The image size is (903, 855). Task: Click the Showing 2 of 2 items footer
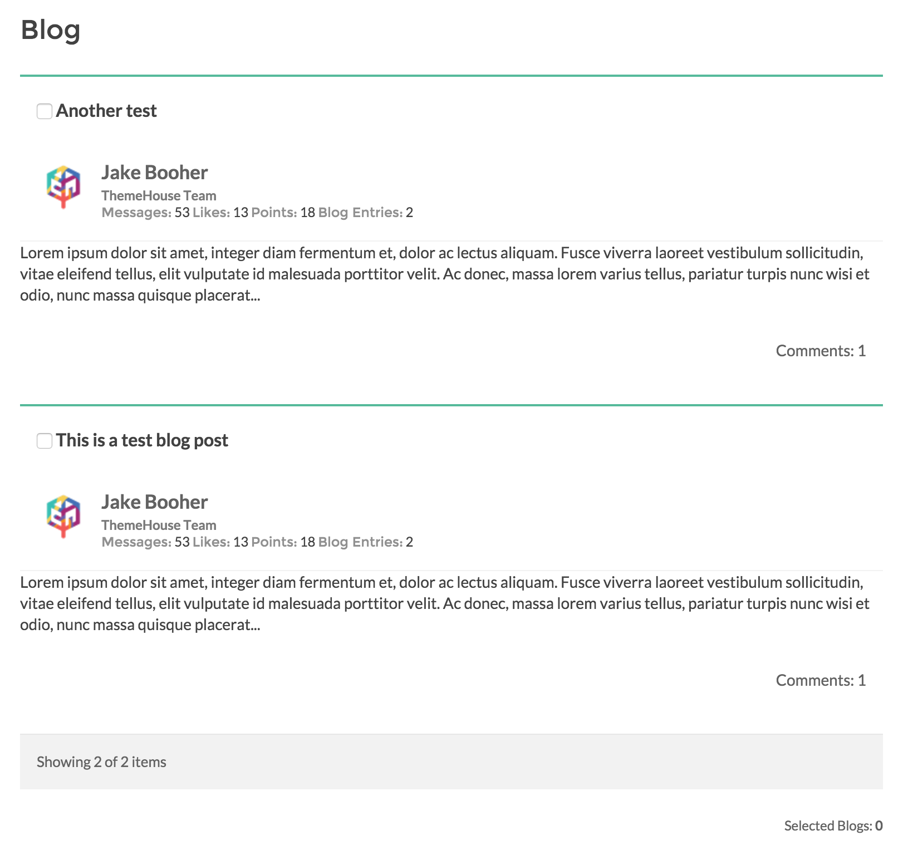pyautogui.click(x=101, y=762)
